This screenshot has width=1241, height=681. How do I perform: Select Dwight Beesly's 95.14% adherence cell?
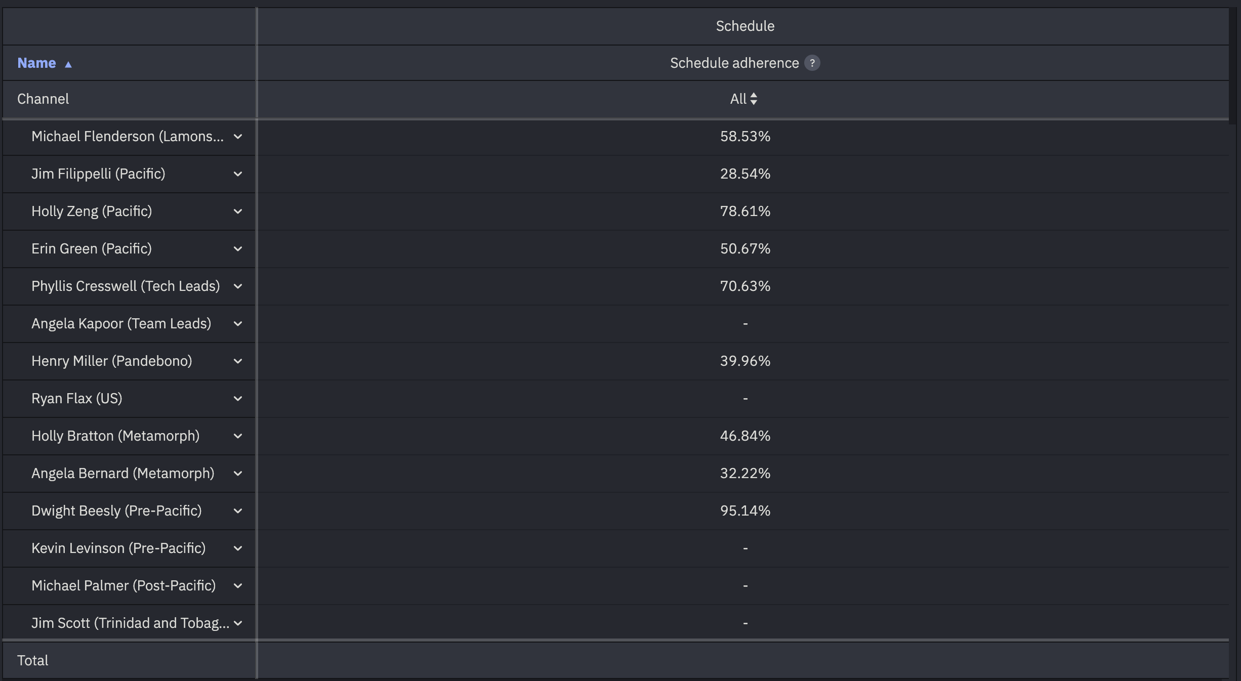tap(745, 510)
